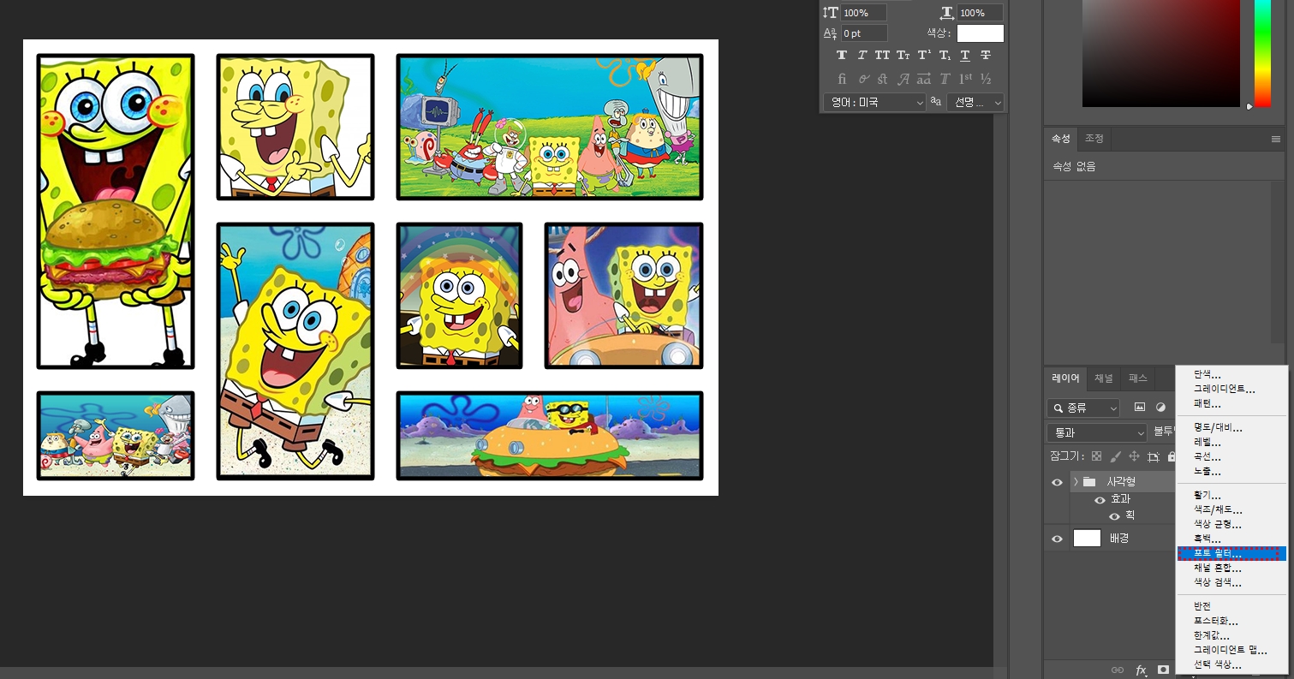Lock transparent pixels checkerboard icon
The image size is (1294, 679).
(x=1096, y=456)
